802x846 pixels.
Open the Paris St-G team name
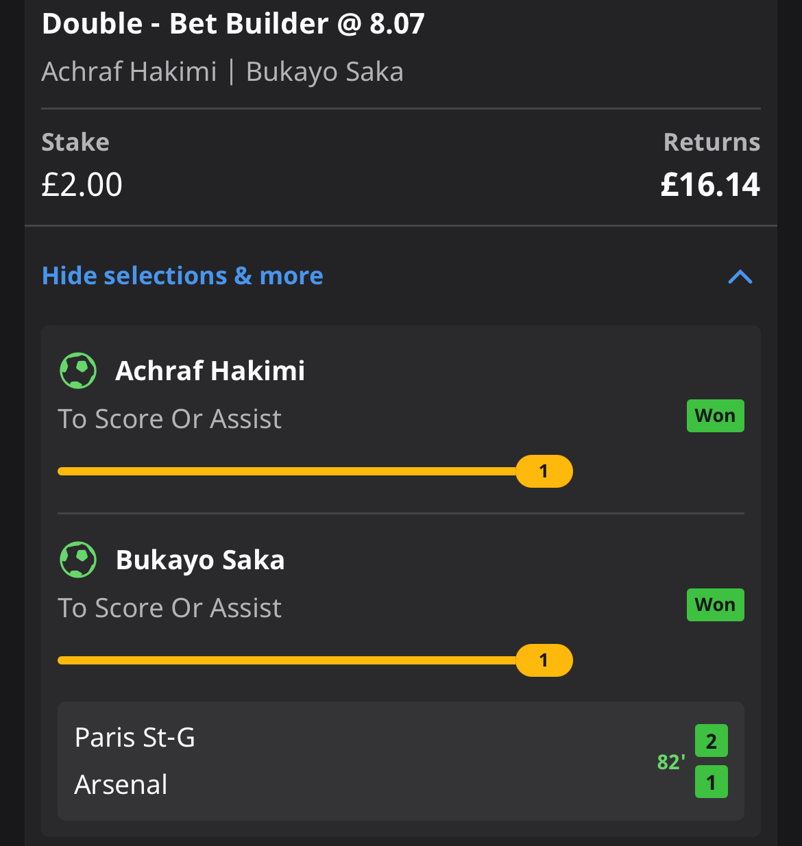[x=135, y=738]
